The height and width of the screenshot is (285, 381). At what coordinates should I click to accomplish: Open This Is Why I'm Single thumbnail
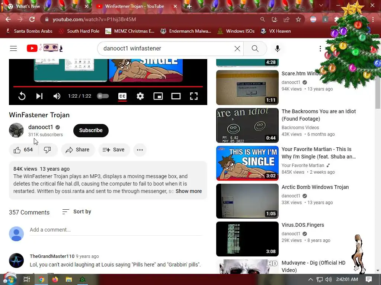pyautogui.click(x=247, y=163)
